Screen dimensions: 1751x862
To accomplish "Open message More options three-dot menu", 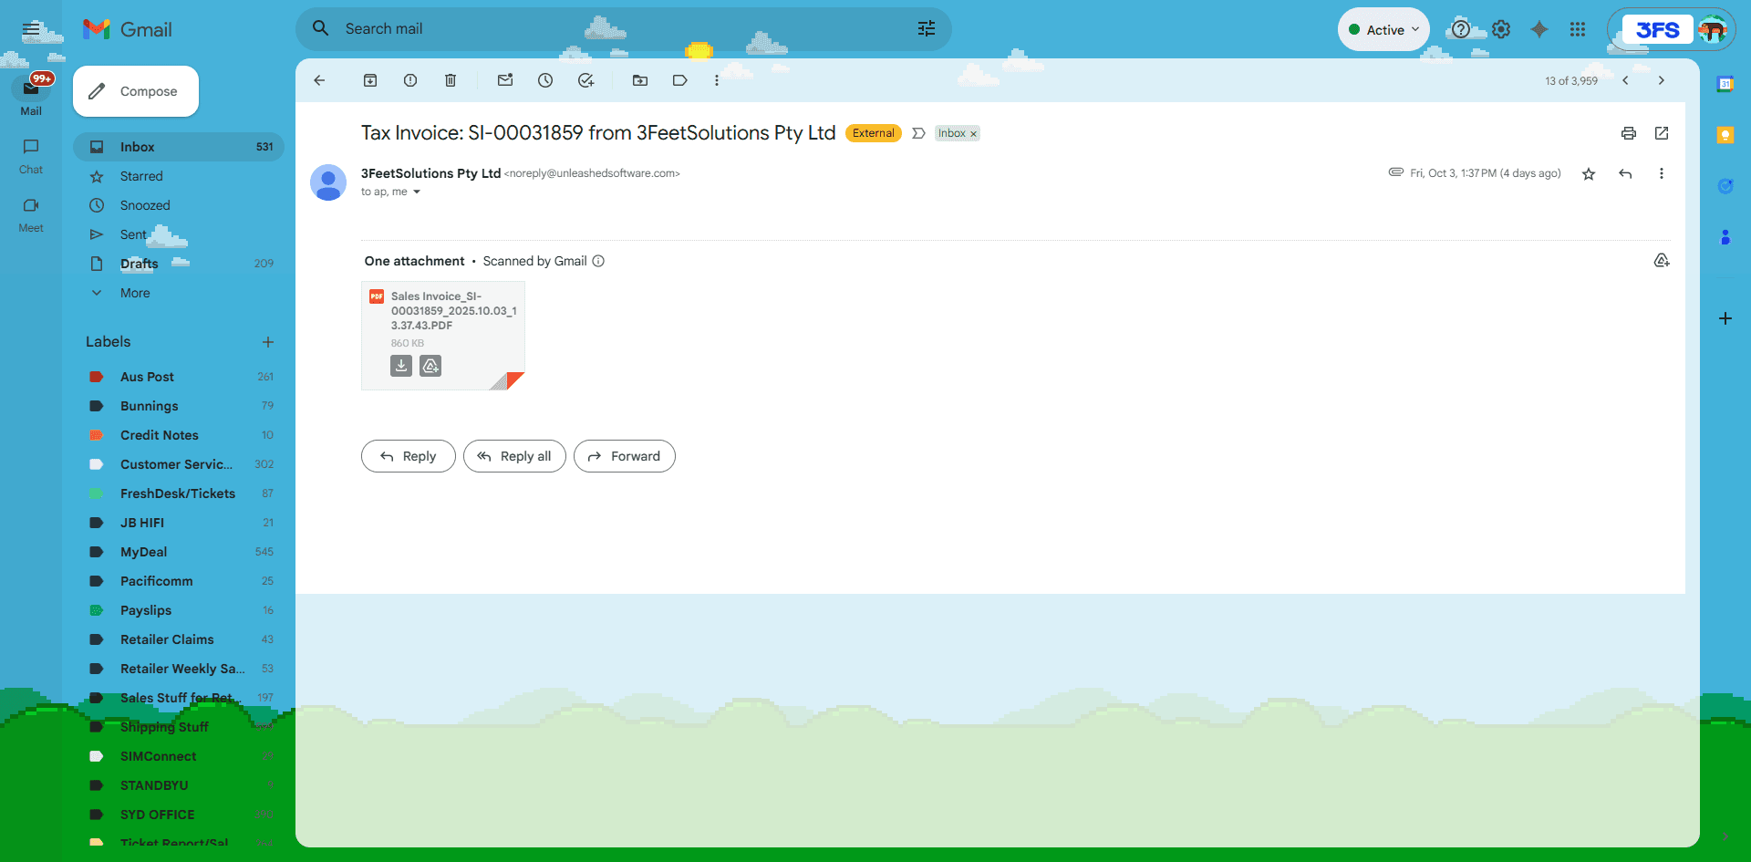I will pos(1662,173).
